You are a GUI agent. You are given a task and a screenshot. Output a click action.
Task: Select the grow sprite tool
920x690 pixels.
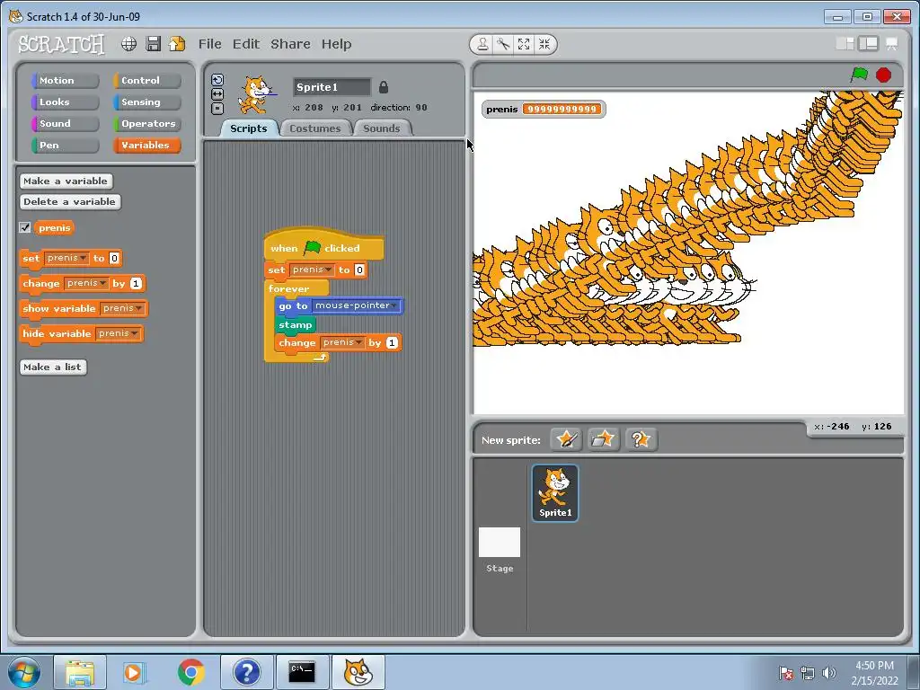[524, 44]
